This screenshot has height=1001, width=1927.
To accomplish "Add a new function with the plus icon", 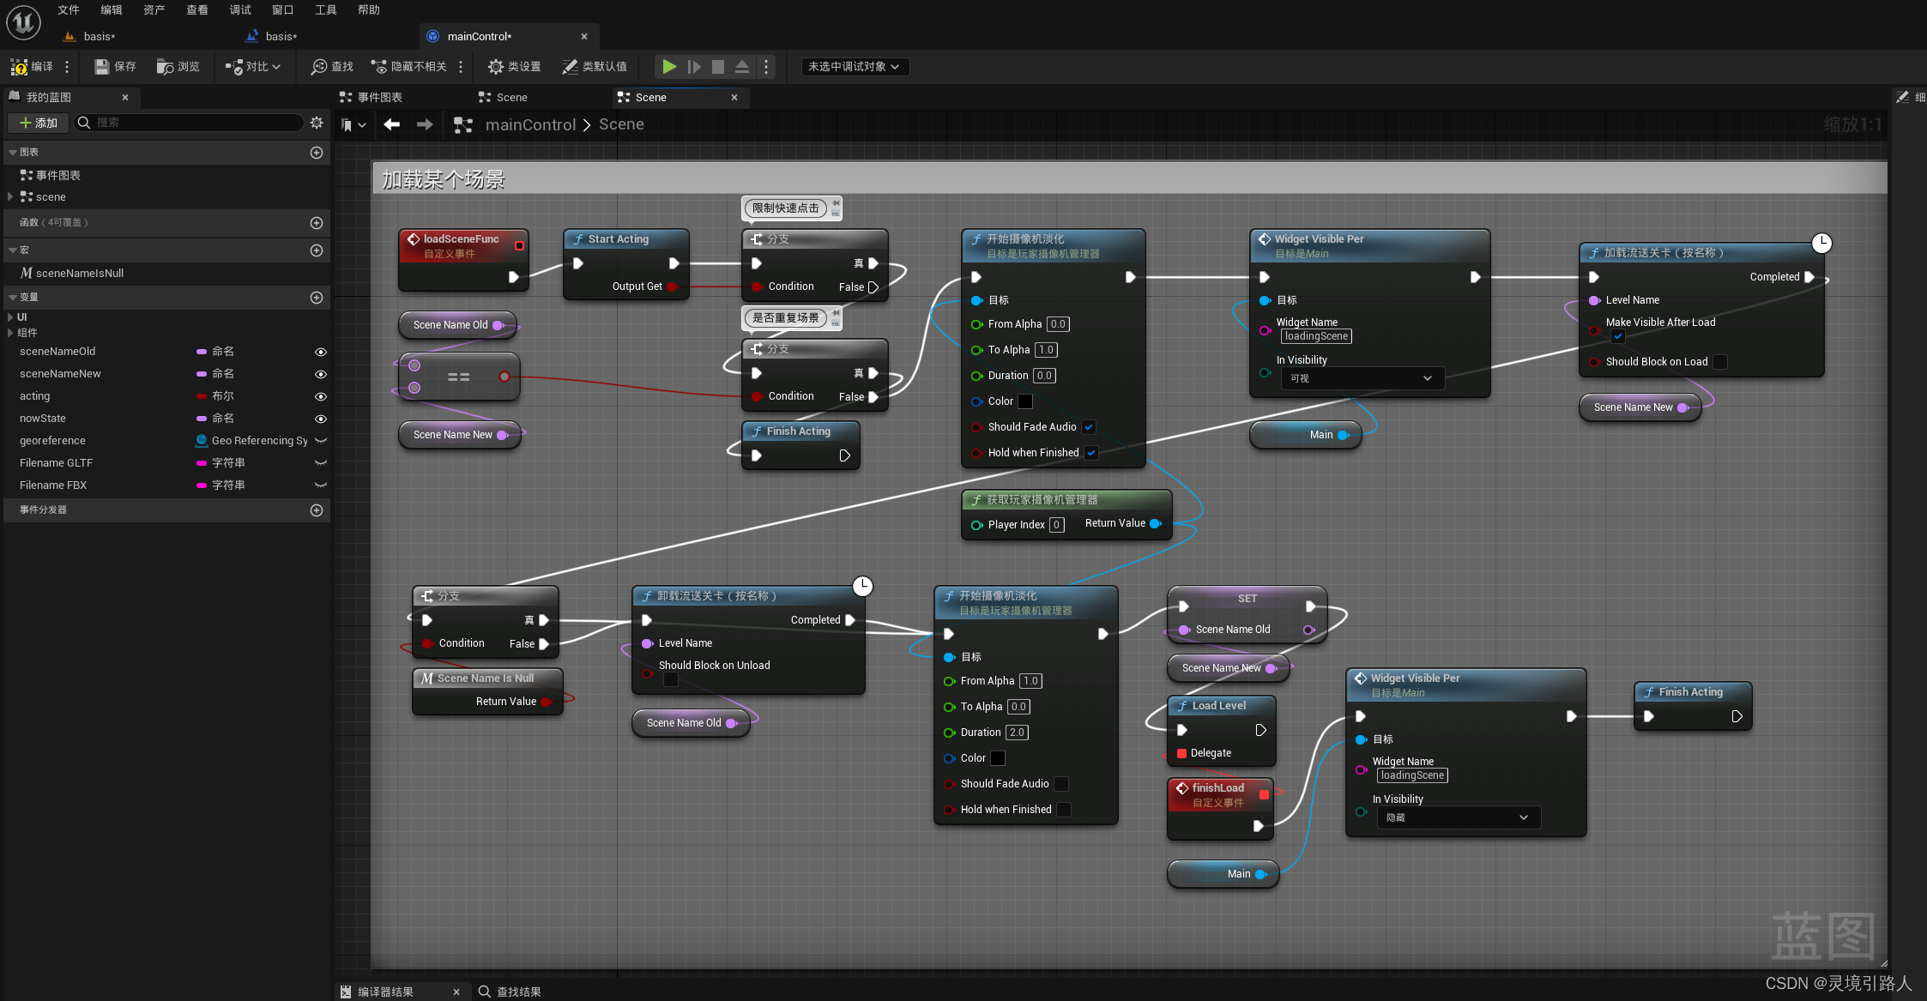I will pyautogui.click(x=316, y=223).
